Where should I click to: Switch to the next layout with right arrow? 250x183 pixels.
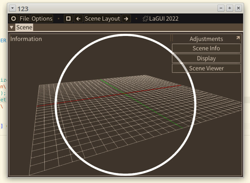point(126,19)
